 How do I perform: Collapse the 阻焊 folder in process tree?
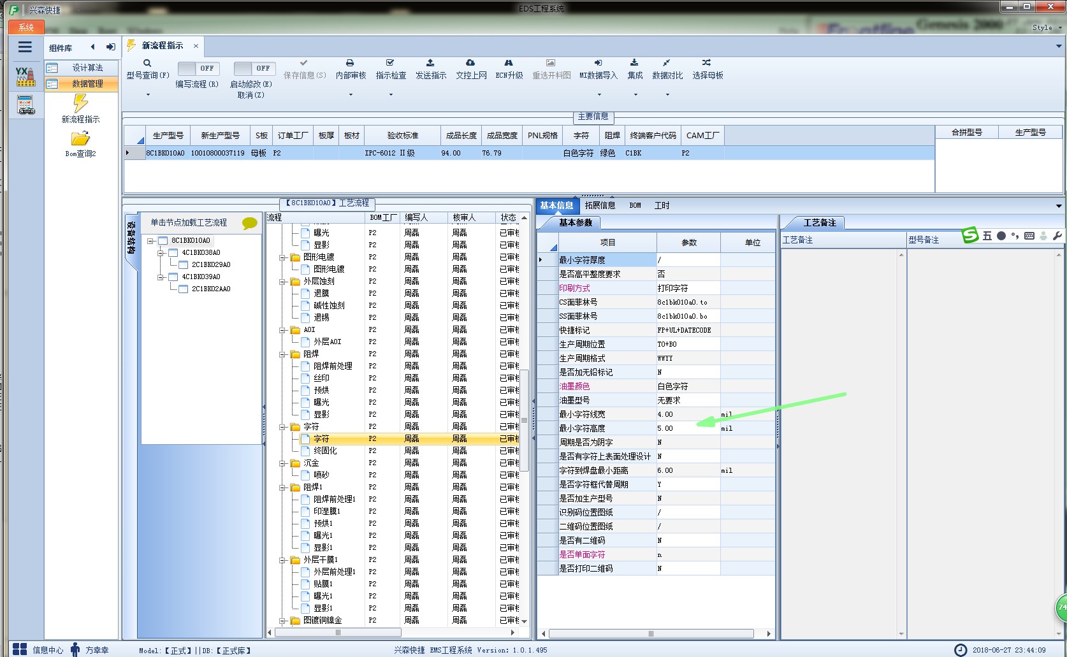tap(282, 354)
